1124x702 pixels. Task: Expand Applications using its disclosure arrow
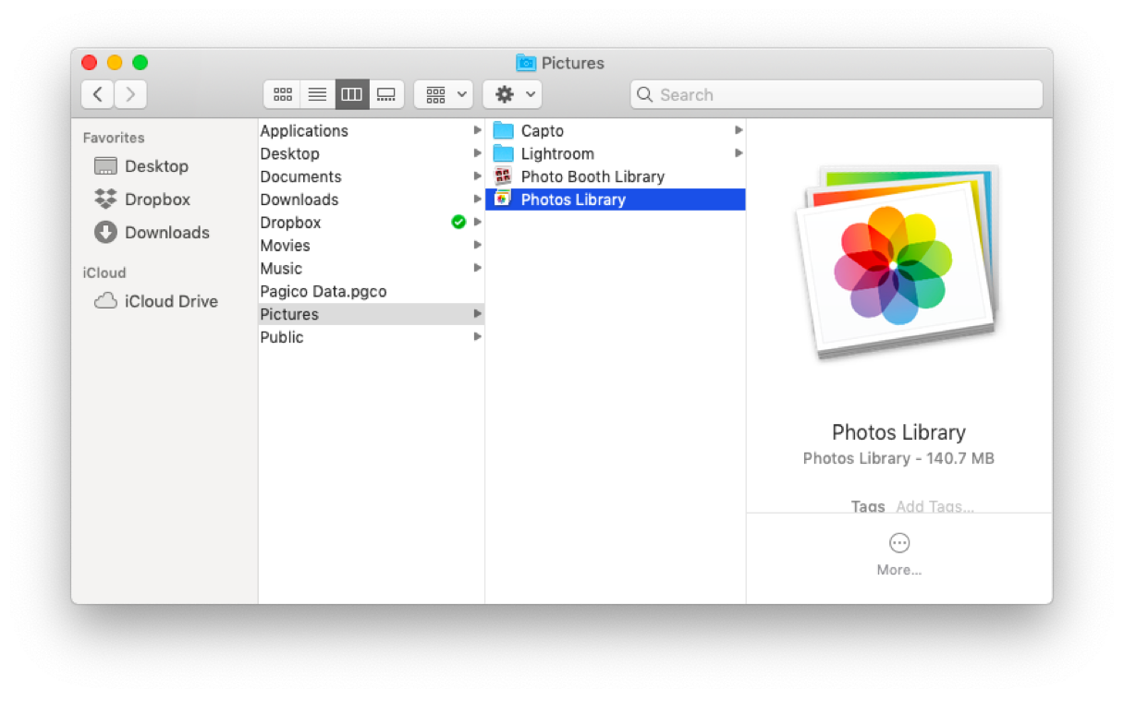click(x=478, y=131)
